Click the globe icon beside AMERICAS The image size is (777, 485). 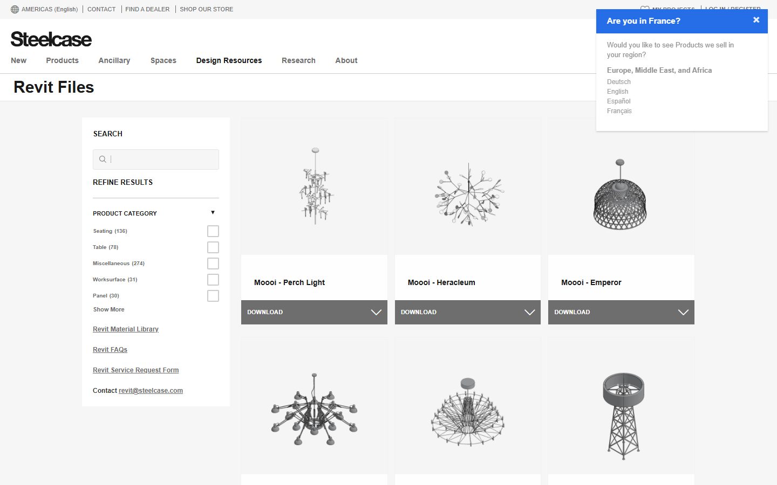(x=15, y=9)
